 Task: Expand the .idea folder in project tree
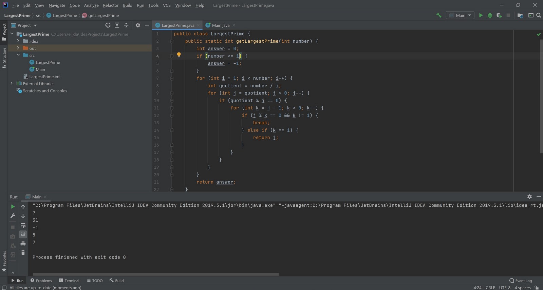pyautogui.click(x=18, y=41)
